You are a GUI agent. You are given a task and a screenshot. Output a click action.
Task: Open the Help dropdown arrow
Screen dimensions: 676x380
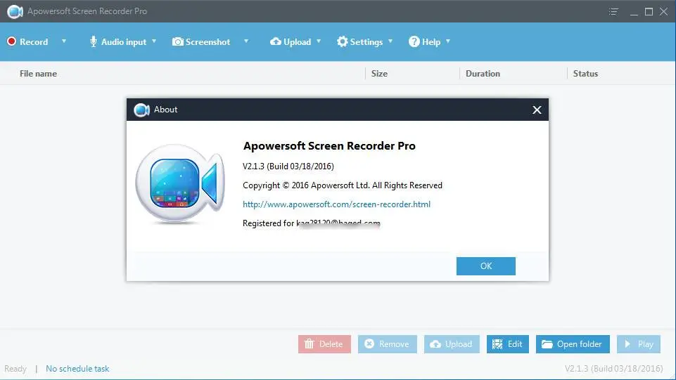click(448, 41)
